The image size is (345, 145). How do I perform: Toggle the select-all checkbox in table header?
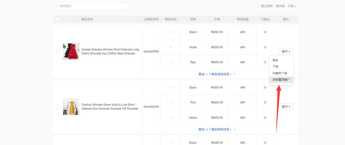pos(58,19)
